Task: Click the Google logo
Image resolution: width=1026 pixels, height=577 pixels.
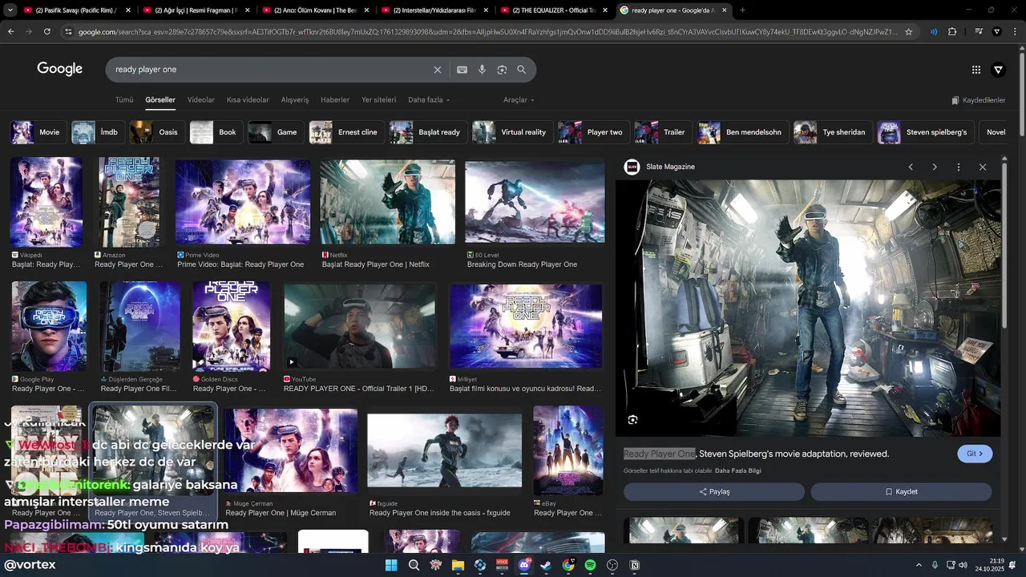Action: pyautogui.click(x=60, y=69)
